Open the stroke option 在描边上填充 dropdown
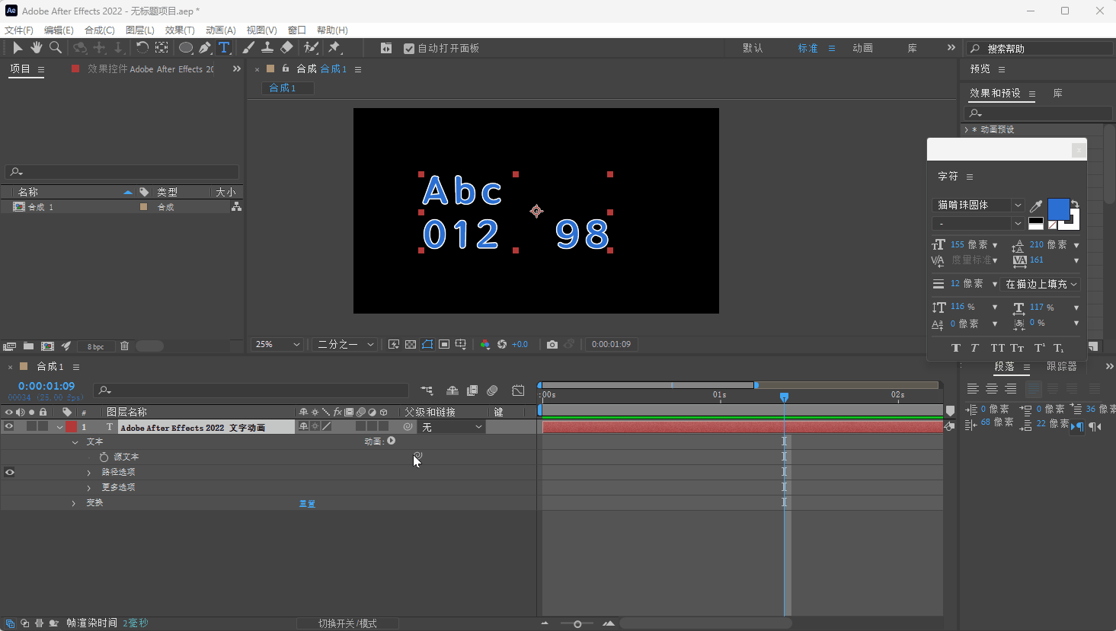This screenshot has height=631, width=1116. coord(1041,284)
